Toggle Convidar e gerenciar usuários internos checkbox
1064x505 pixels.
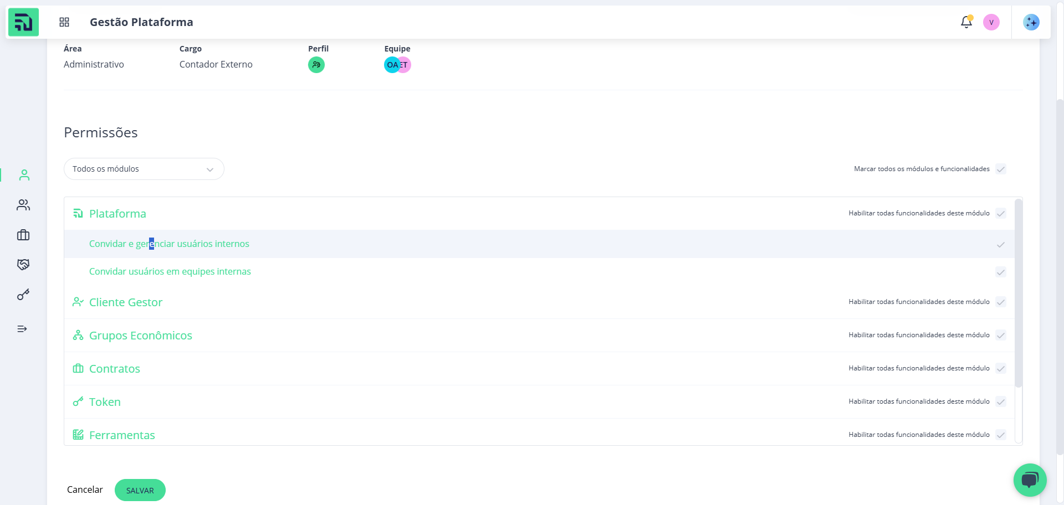[x=1001, y=244]
